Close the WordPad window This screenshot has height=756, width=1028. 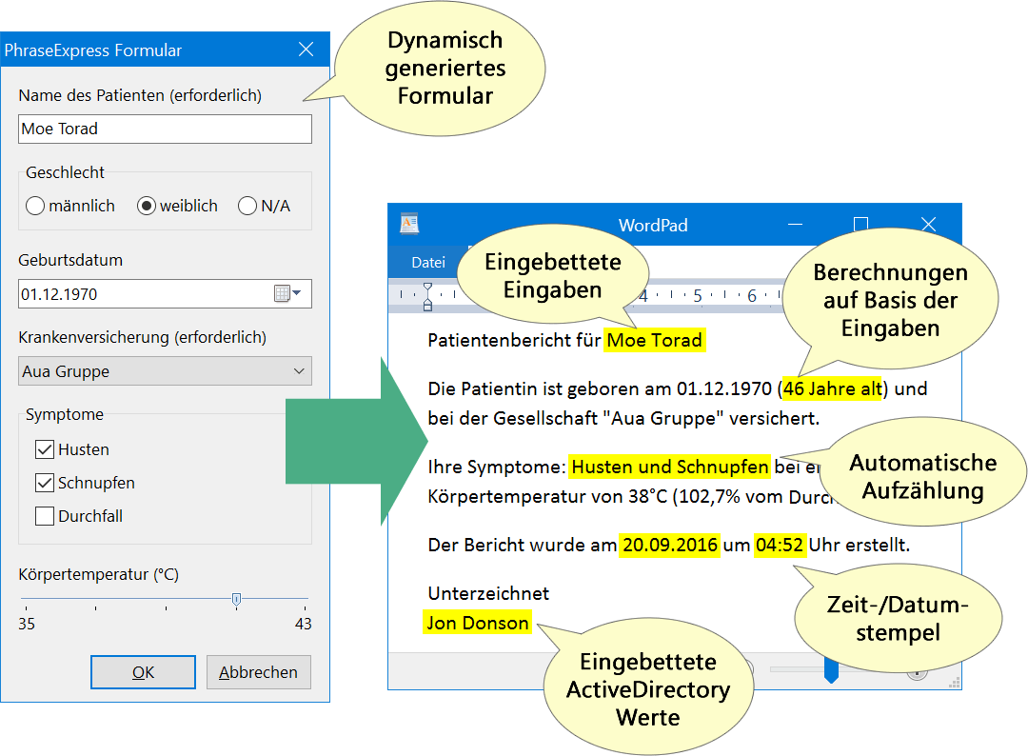[x=928, y=225]
